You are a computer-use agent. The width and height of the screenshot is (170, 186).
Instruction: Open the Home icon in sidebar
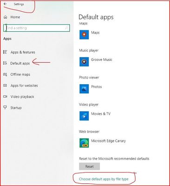coord(6,17)
